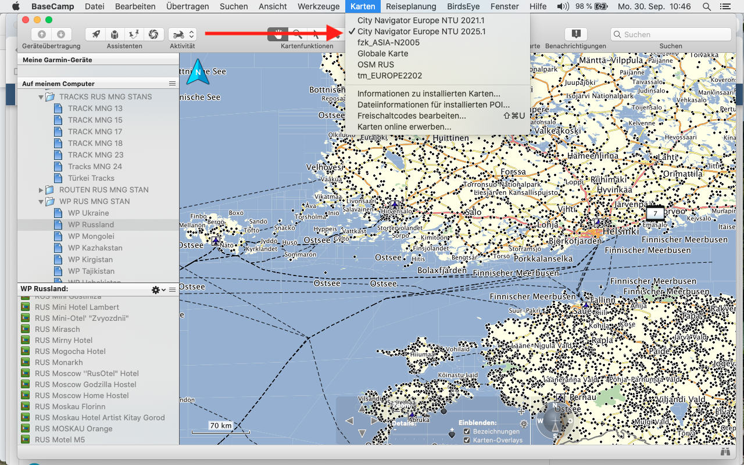744x465 pixels.
Task: Toggle the Karten-Overlays checkbox
Action: coord(467,440)
